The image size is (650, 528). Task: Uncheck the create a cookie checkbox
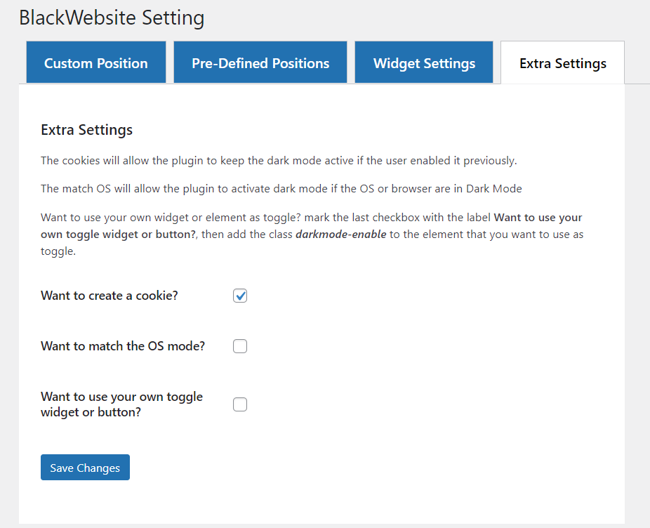click(240, 296)
